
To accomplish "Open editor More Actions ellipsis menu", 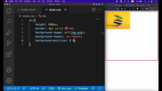I will (x=99, y=10).
